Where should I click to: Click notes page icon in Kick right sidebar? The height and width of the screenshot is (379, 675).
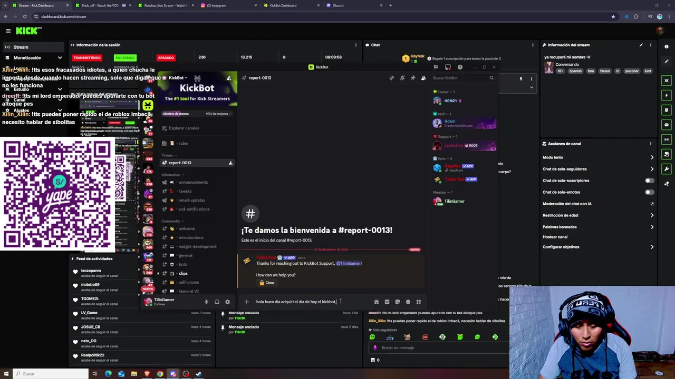[667, 110]
